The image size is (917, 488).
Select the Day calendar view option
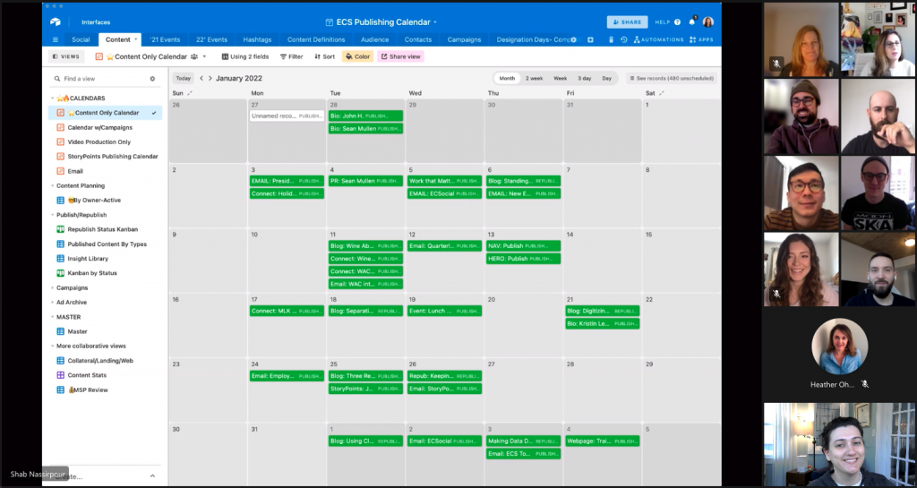606,79
